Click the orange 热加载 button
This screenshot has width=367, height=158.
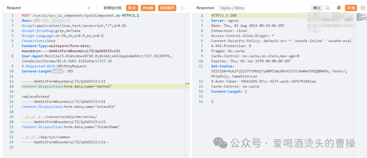pos(148,8)
